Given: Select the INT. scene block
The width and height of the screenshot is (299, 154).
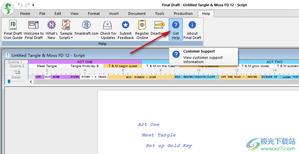Looking at the screenshot, I should 40,77.
